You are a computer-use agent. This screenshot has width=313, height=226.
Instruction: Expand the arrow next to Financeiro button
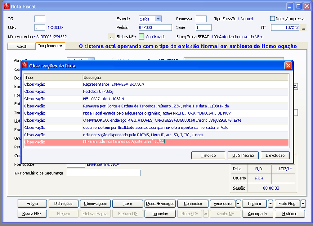(238, 204)
